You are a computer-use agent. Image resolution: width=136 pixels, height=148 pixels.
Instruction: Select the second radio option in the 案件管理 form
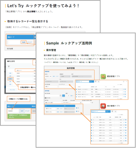coord(71,96)
